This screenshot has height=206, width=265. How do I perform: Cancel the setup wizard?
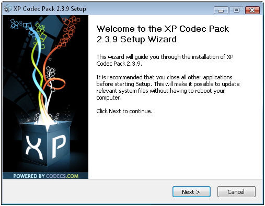(x=236, y=192)
